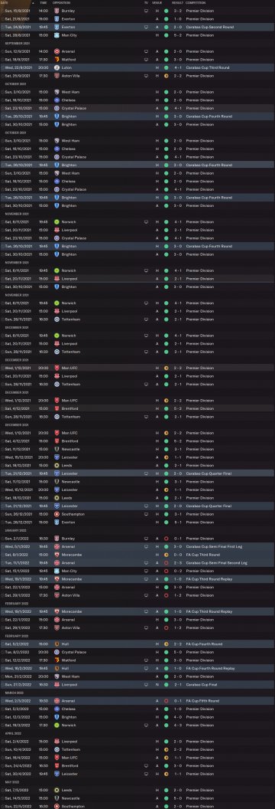
Task: Click the Result column header
Action: pos(177,3)
